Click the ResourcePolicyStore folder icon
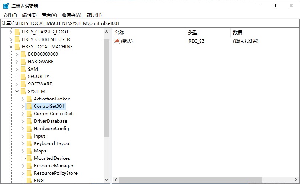The width and height of the screenshot is (300, 184). (x=29, y=173)
